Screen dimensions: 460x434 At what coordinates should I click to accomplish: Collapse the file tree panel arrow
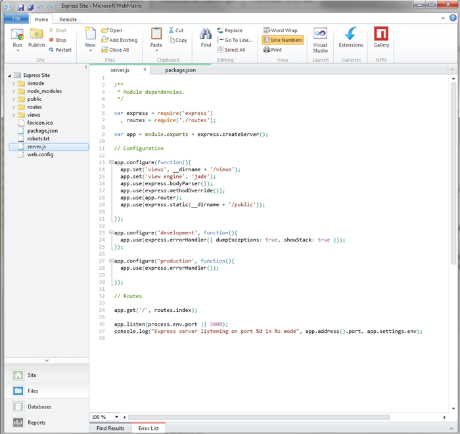86,67
